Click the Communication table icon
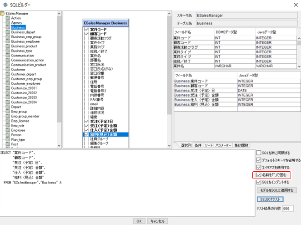The image size is (301, 225). tap(8, 56)
